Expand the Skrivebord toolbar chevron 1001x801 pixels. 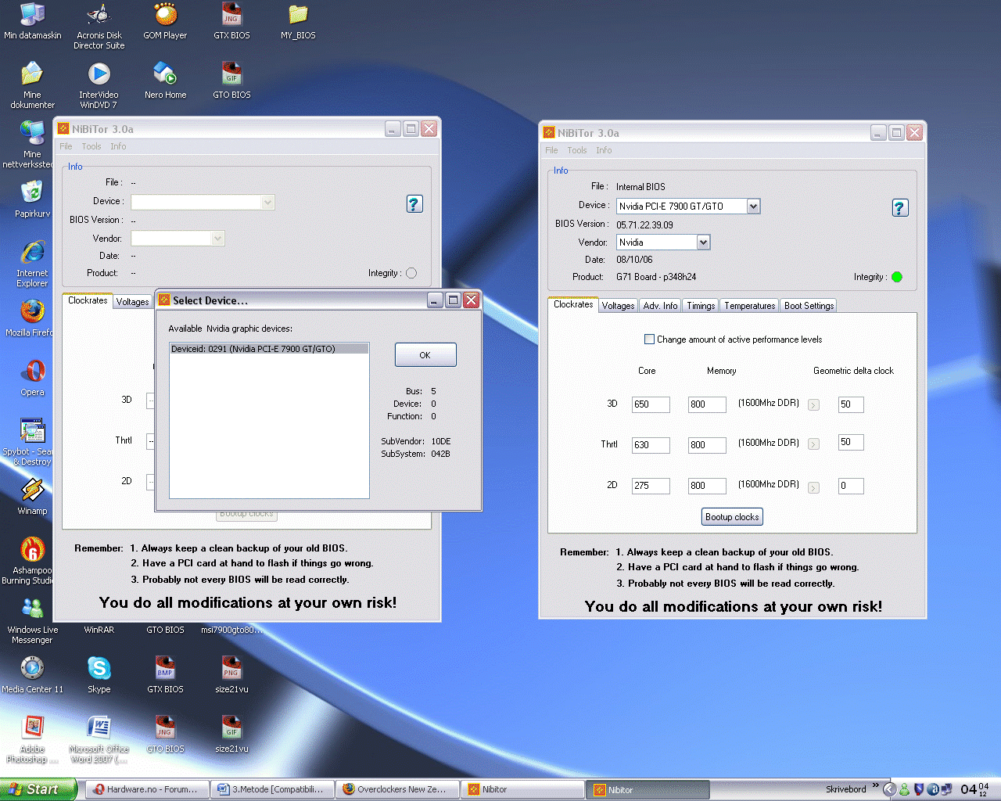876,785
